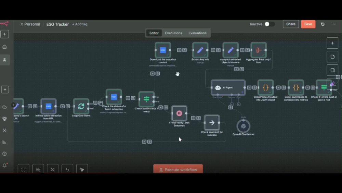The height and width of the screenshot is (193, 342).
Task: Open the AI Agent node
Action: tap(228, 88)
